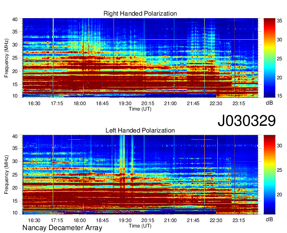The image size is (287, 233).
Task: Click the Left Handed Polarization spectrogram image
Action: tap(140, 175)
